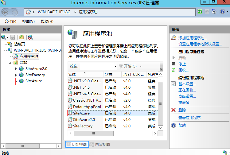Click the 添加应用程序池... link

[193, 38]
